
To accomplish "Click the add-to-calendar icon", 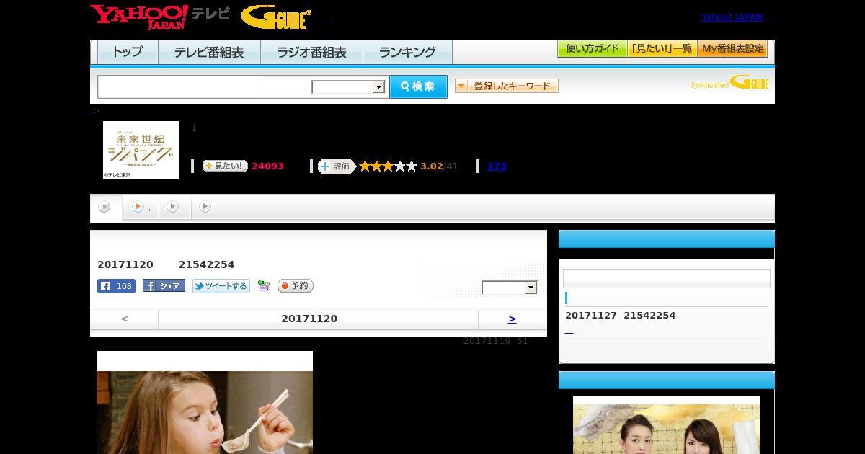I will click(x=264, y=286).
